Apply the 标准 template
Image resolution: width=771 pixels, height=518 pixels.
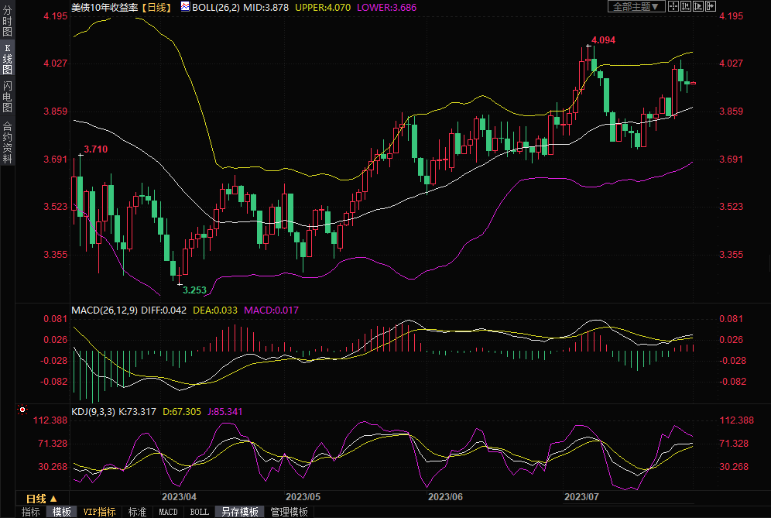coord(137,512)
